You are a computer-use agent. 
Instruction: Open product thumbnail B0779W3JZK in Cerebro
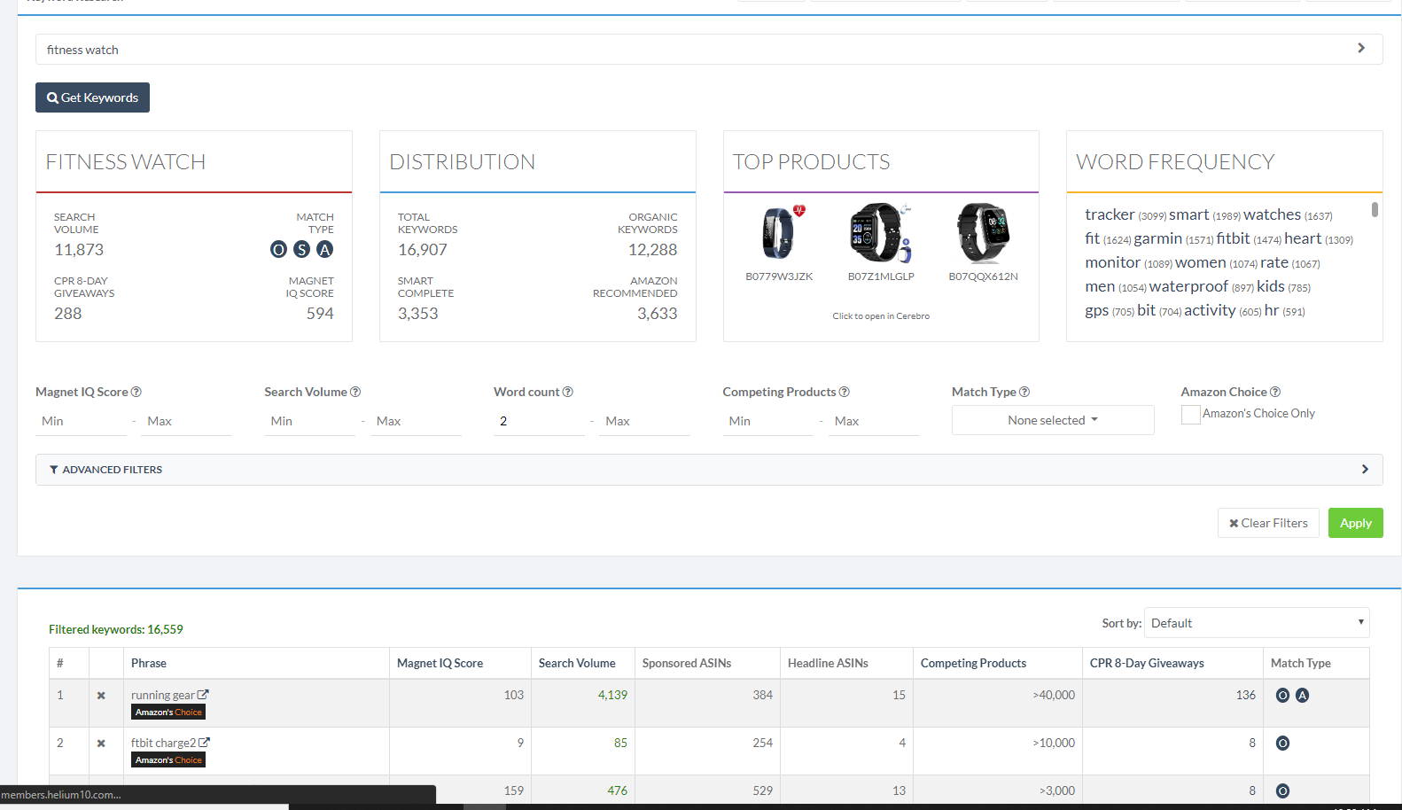tap(779, 234)
